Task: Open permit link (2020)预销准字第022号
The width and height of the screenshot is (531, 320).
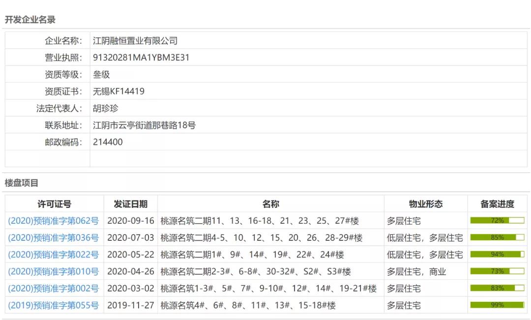Action: tap(53, 255)
